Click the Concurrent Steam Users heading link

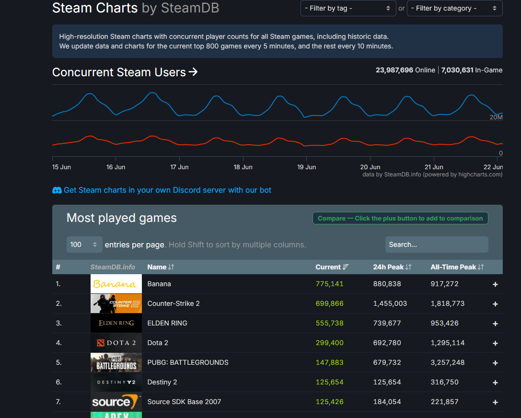(x=125, y=72)
